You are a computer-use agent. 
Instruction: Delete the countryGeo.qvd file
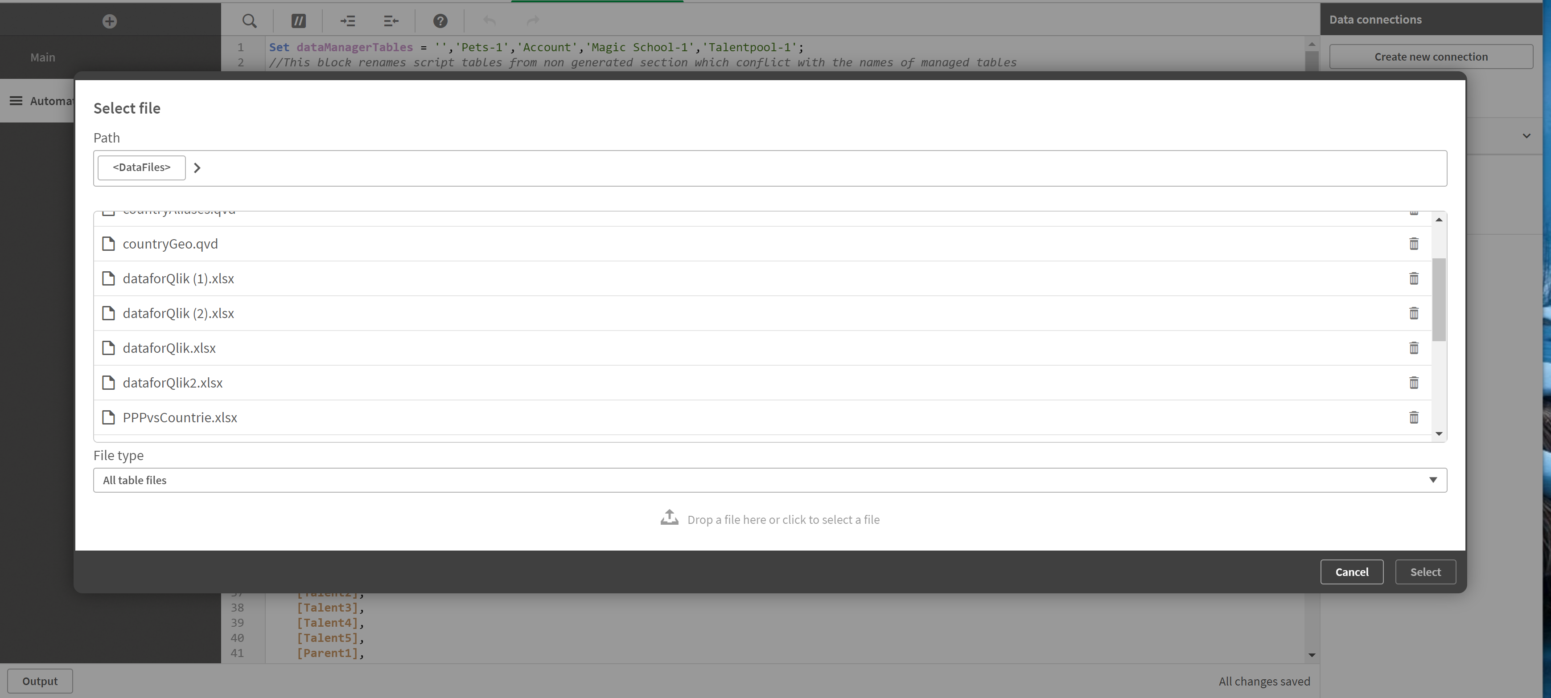pyautogui.click(x=1413, y=244)
